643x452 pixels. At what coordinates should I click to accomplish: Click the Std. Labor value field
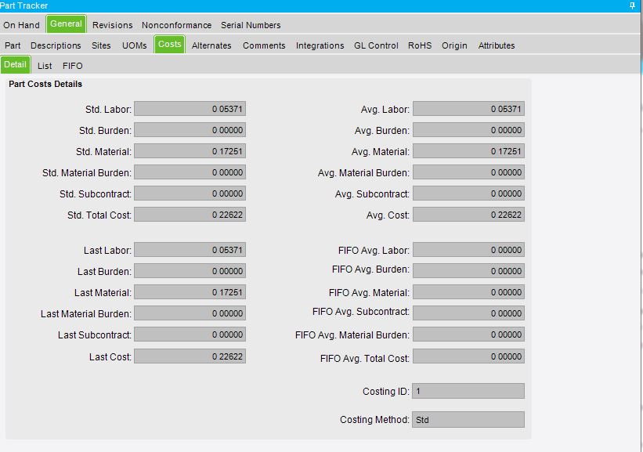190,109
